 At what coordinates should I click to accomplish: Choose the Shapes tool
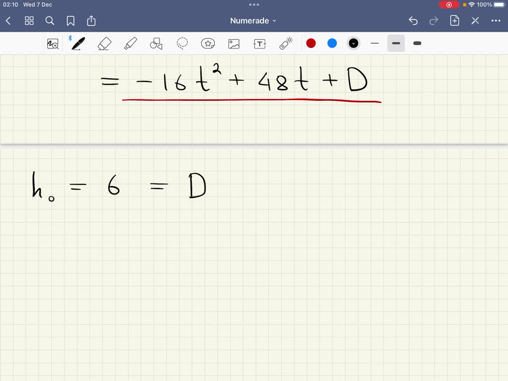pyautogui.click(x=156, y=44)
